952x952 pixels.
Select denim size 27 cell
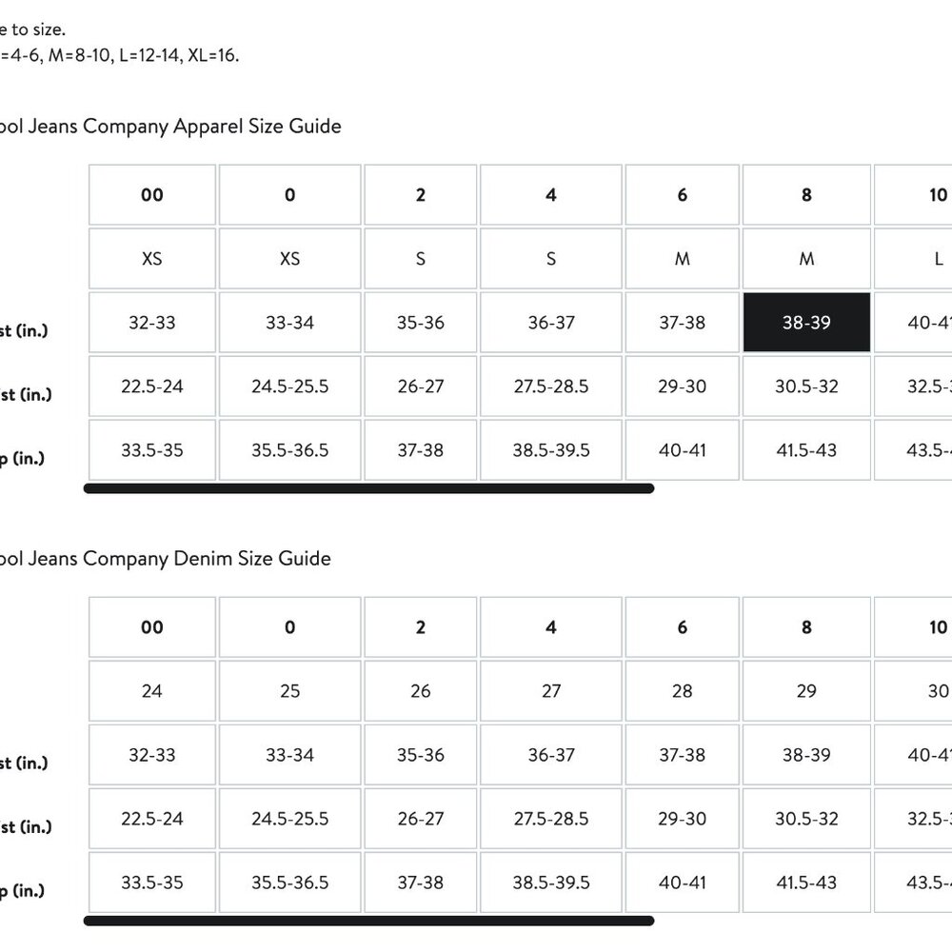click(551, 691)
